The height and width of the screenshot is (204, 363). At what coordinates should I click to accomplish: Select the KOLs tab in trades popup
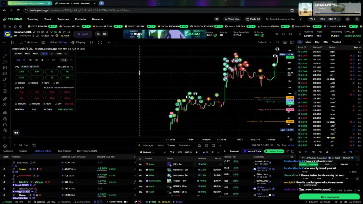pyautogui.click(x=161, y=146)
